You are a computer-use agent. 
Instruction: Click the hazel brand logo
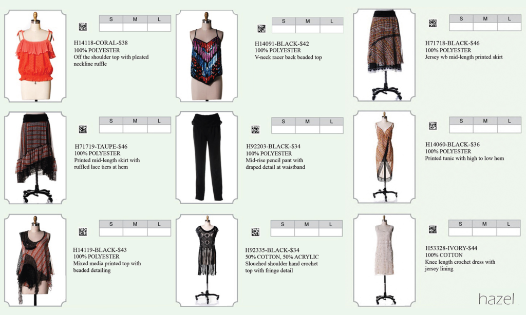point(496,299)
